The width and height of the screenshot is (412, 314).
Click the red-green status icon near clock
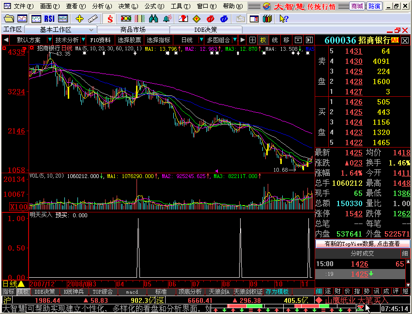point(360,308)
